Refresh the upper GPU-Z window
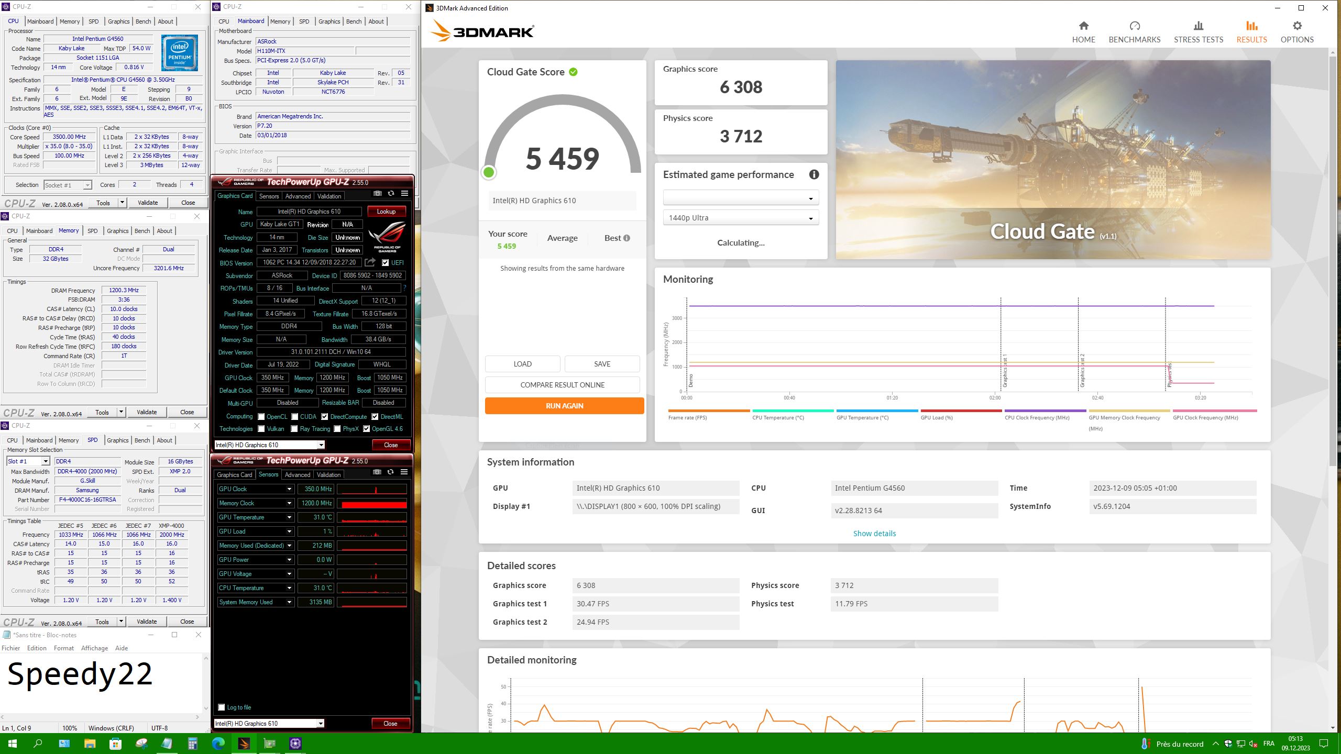1341x754 pixels. [391, 193]
